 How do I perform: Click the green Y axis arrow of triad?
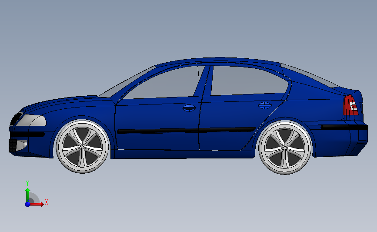point(28,195)
